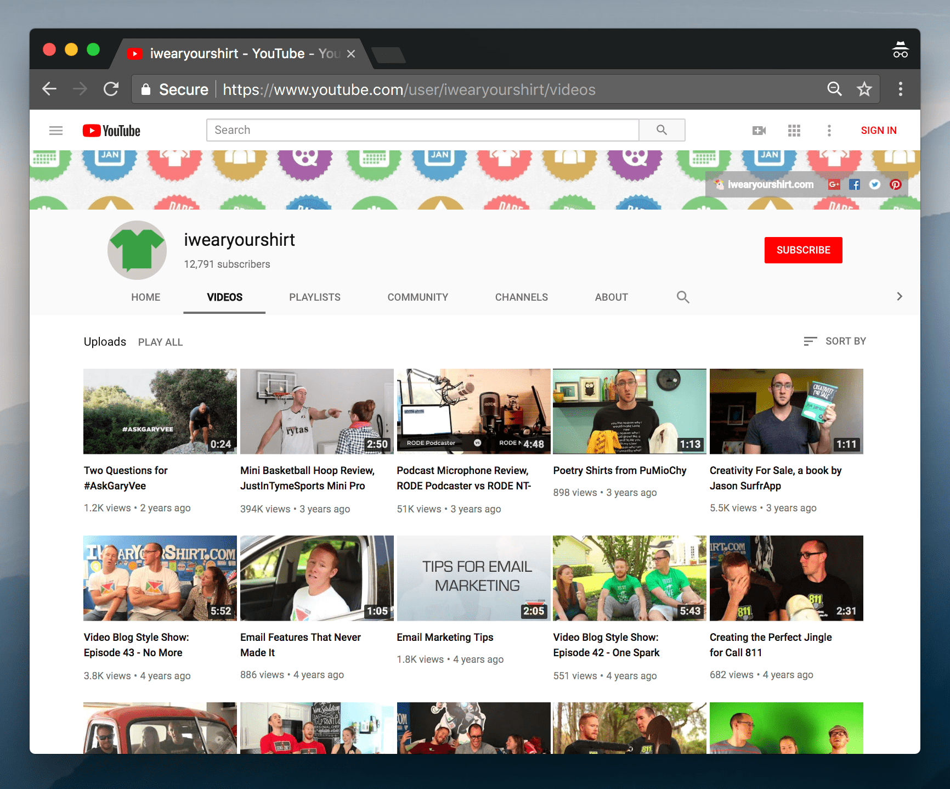Open Chrome's three-dot menu
Screen dimensions: 950x789
click(900, 89)
